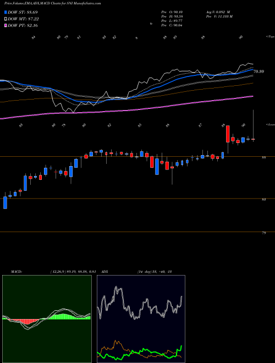Select the Pre O: 90.10 value
The width and height of the screenshot is (275, 363).
(172, 12)
